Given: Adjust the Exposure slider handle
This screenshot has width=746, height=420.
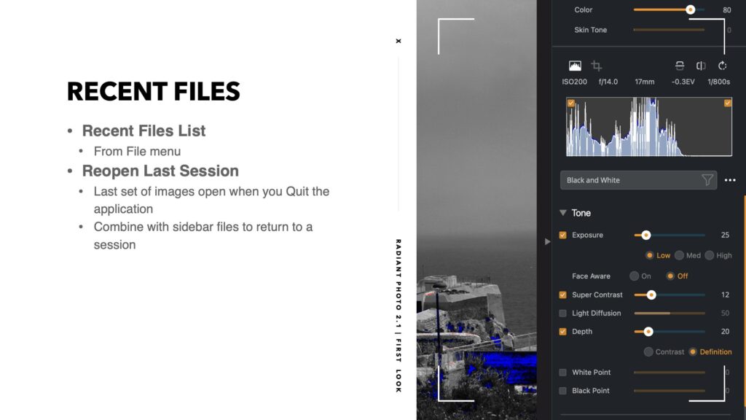Looking at the screenshot, I should tap(645, 236).
